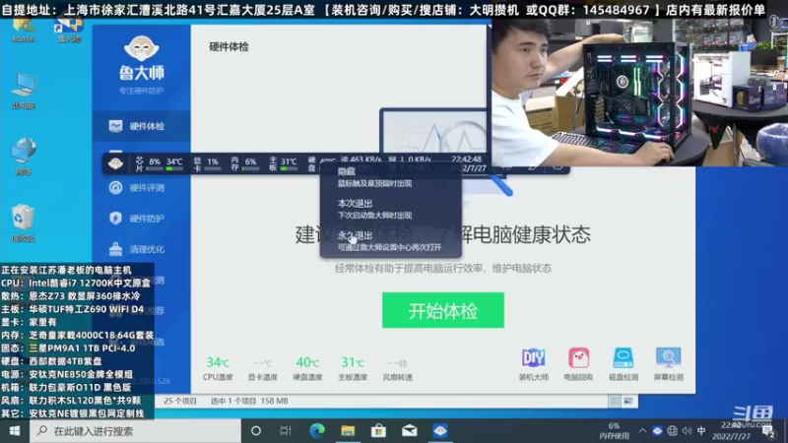Open the 磁盘检测 disk tool
Viewport: 788px width, 443px height.
(x=624, y=364)
